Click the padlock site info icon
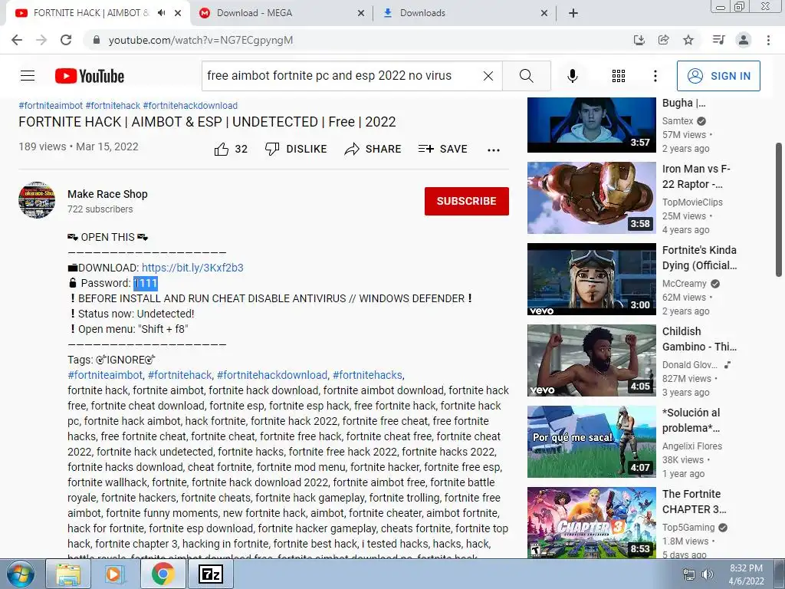785x589 pixels. pyautogui.click(x=97, y=40)
